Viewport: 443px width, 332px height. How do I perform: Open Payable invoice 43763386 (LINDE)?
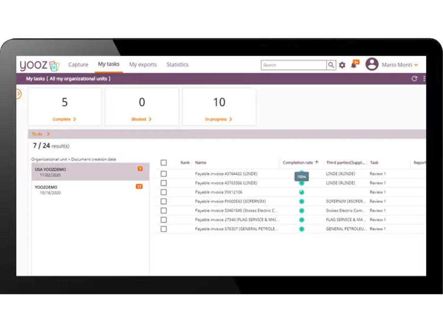point(226,183)
